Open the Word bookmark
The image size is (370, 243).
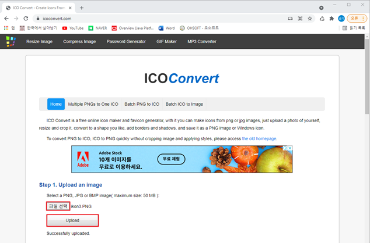click(166, 28)
